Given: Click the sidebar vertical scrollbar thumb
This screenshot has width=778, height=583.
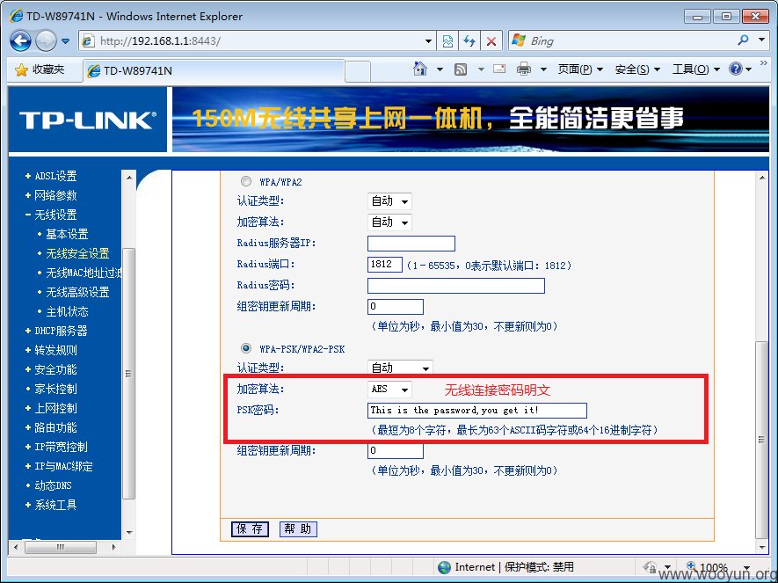Looking at the screenshot, I should click(x=128, y=373).
